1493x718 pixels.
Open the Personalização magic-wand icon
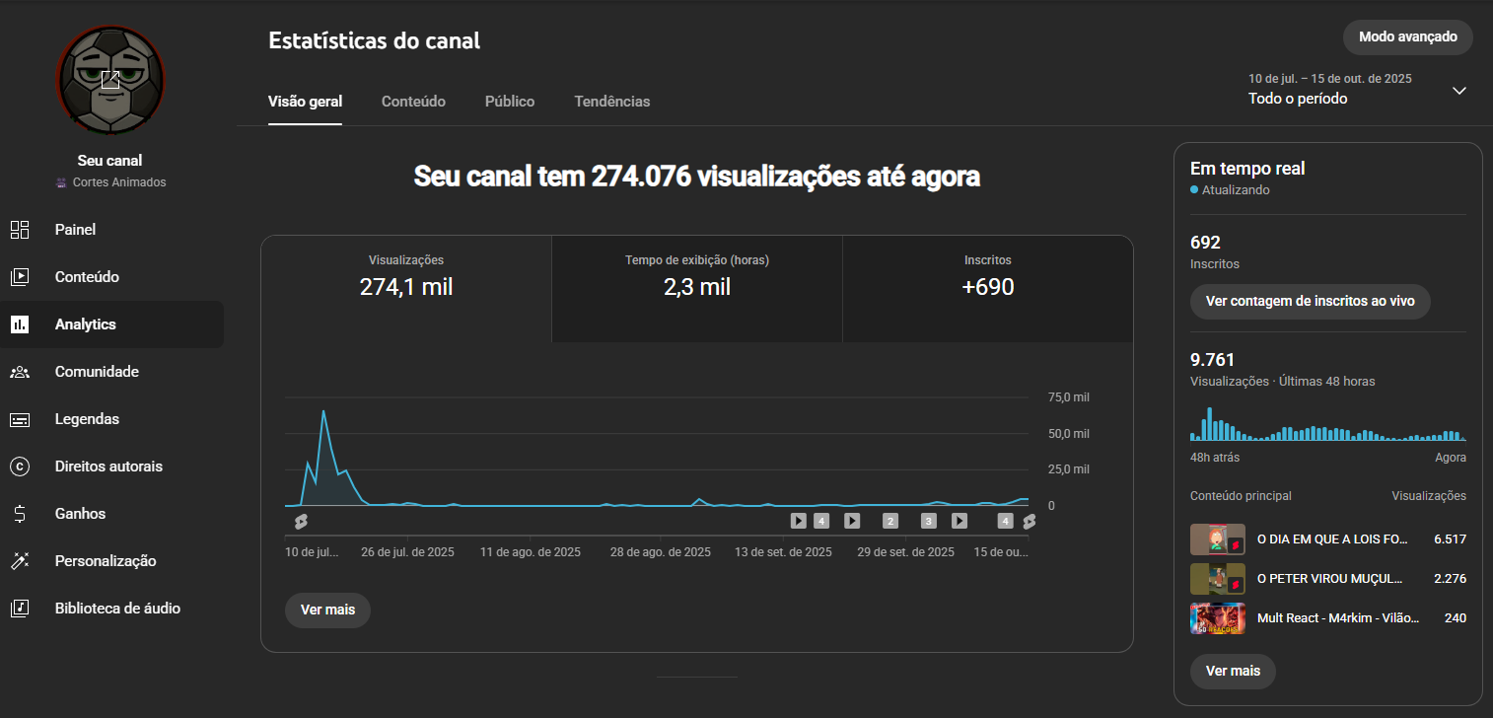(x=20, y=561)
